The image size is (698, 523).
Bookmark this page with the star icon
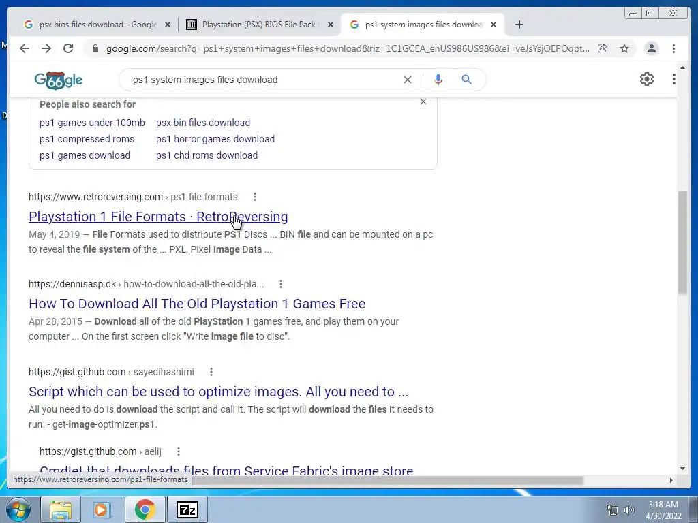tap(624, 48)
